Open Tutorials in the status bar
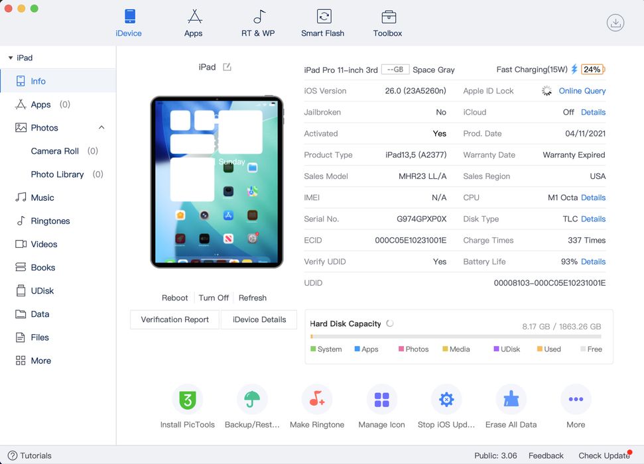644x464 pixels. [x=30, y=455]
